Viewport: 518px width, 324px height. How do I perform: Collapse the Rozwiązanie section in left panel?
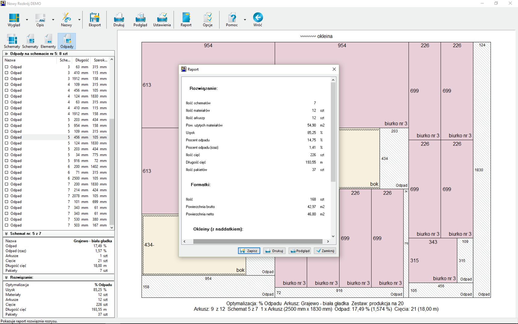pyautogui.click(x=6, y=277)
